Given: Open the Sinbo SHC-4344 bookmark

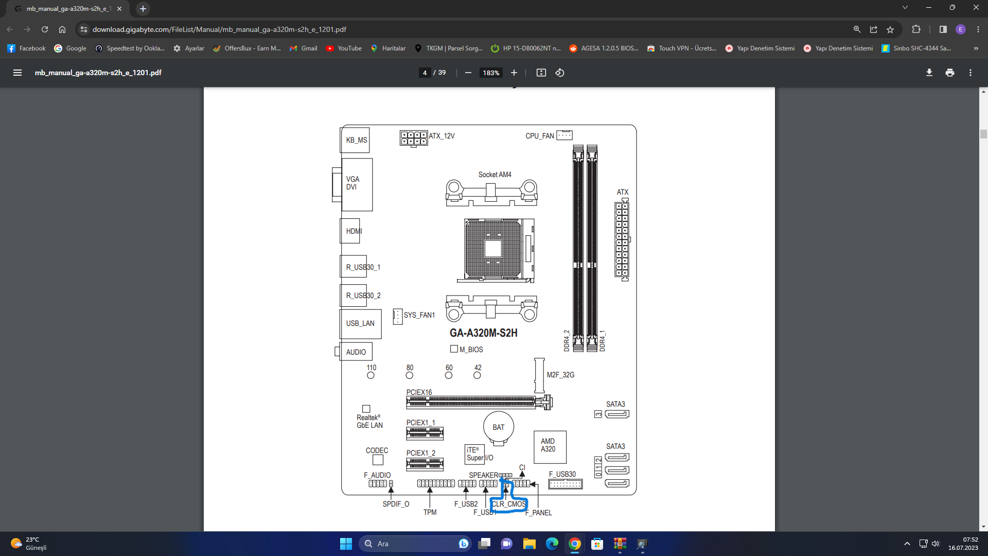Looking at the screenshot, I should click(917, 48).
